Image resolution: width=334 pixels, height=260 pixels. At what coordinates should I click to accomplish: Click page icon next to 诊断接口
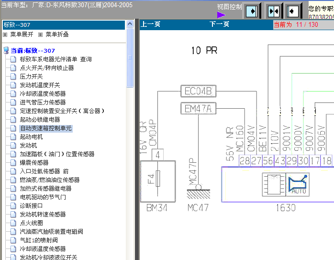point(13,206)
